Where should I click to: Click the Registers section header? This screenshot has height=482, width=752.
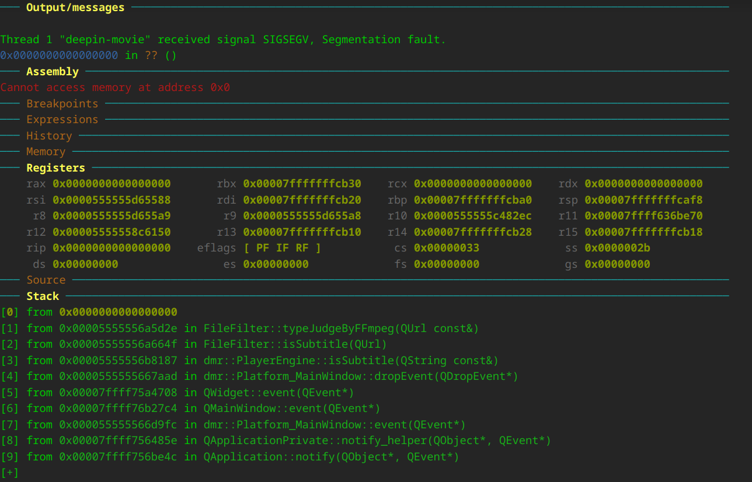point(55,168)
